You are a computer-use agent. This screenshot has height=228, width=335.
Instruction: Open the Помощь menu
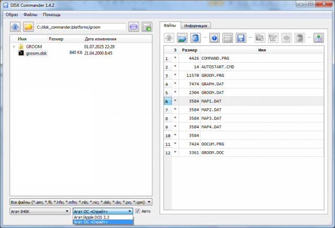(x=52, y=15)
